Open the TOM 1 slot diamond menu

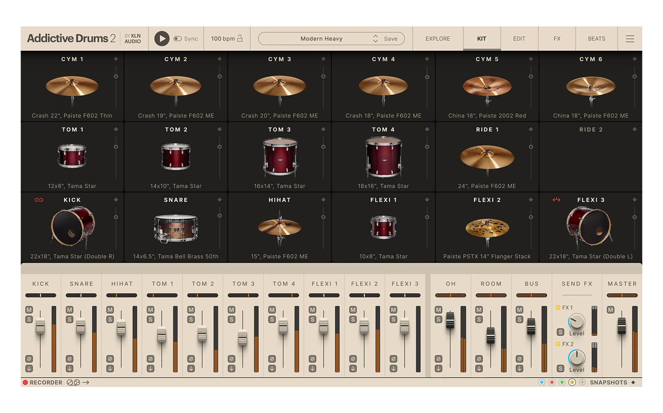116,129
